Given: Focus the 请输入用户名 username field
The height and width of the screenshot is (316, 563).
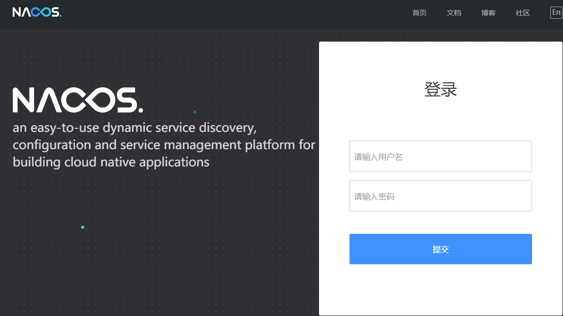Looking at the screenshot, I should (441, 156).
